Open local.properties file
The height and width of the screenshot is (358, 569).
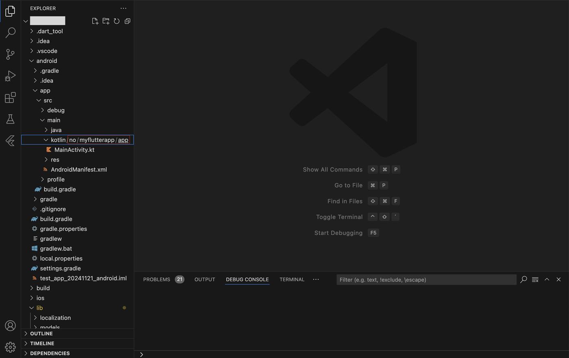61,258
